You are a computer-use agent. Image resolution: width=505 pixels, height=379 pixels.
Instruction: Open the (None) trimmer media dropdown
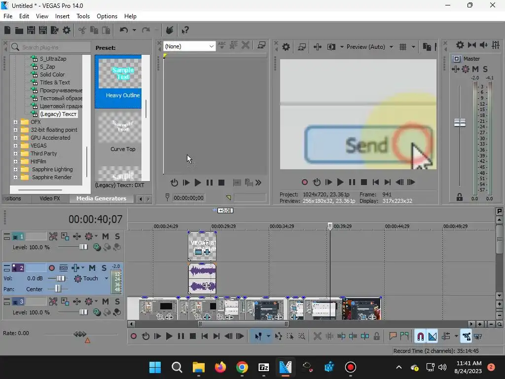pos(189,46)
